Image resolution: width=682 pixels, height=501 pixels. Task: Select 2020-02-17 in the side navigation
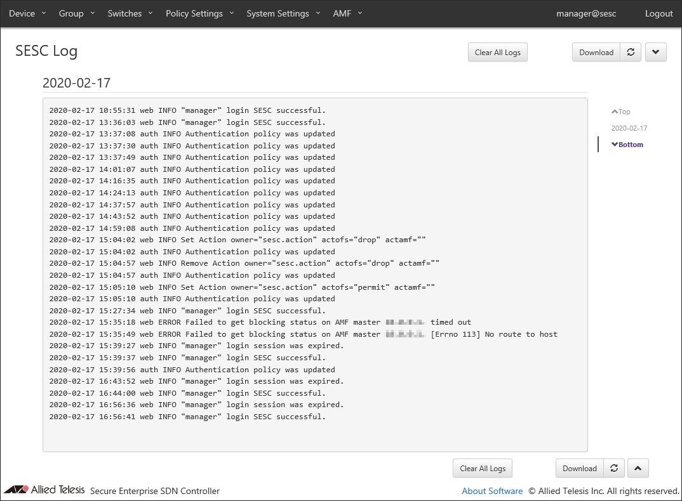pos(629,128)
